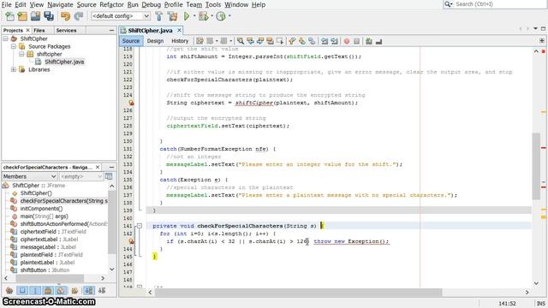This screenshot has width=548, height=308.
Task: Click the Find Selection magnifier icon
Action: click(x=241, y=41)
